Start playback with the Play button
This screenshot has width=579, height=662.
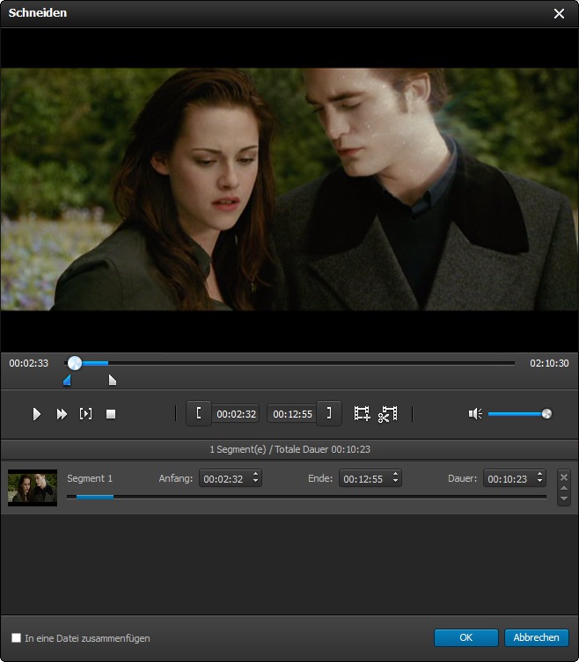(x=37, y=414)
